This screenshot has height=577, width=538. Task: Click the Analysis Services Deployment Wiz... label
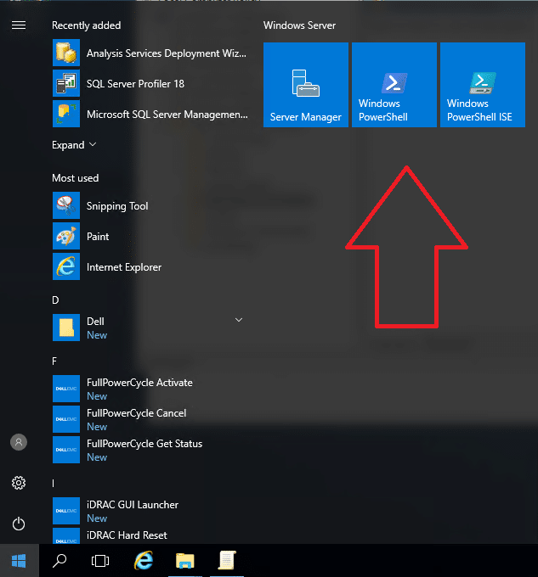167,53
